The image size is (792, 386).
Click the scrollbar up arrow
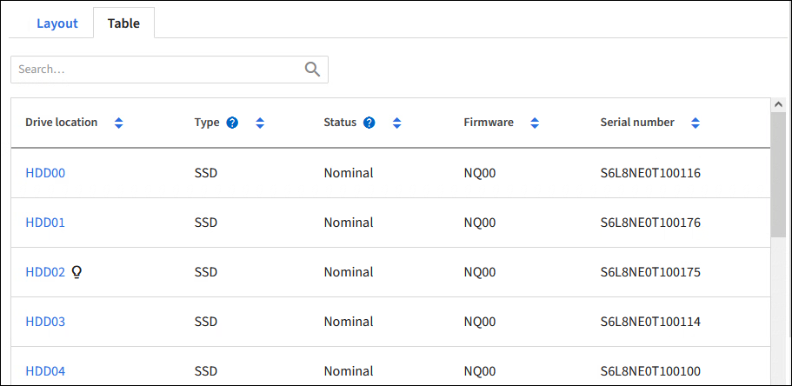pos(778,105)
